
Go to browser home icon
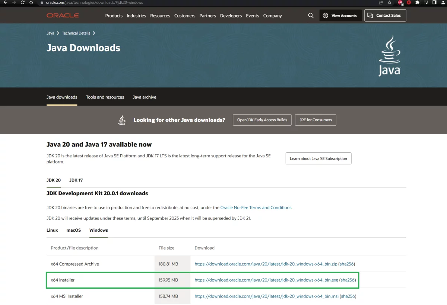(x=31, y=3)
